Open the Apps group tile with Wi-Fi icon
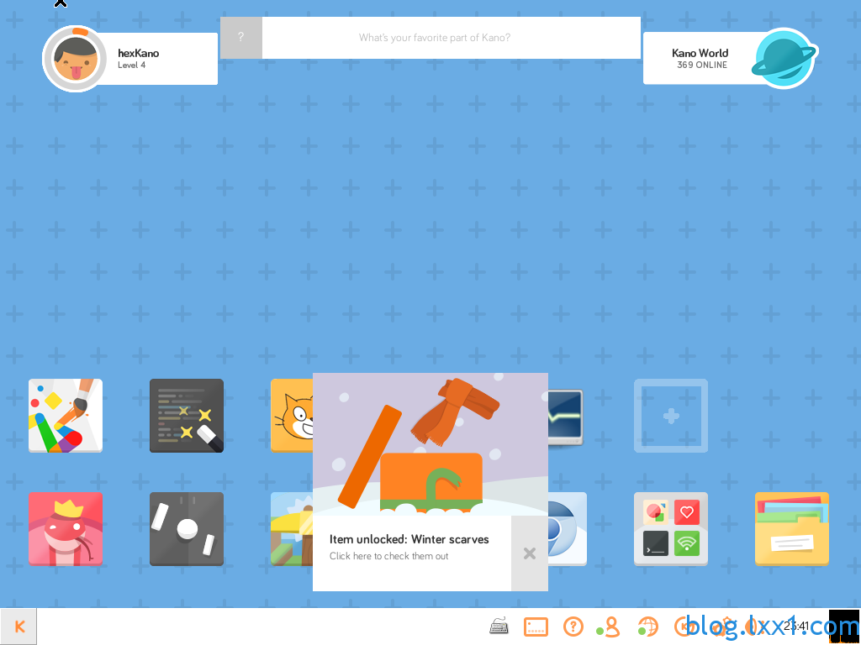The height and width of the screenshot is (645, 861). click(671, 529)
